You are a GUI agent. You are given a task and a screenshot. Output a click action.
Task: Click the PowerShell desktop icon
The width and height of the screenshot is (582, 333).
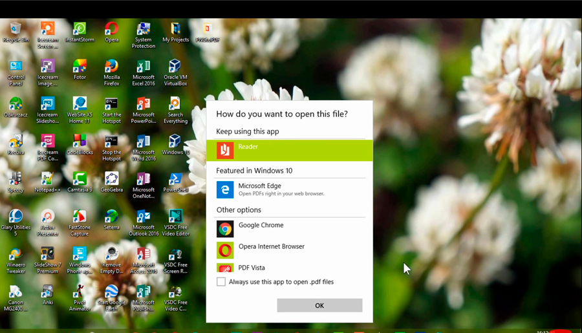point(175,182)
